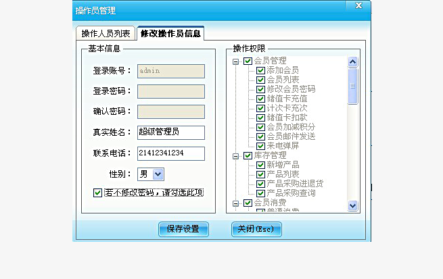Uncheck the 储值卡扣款 checkbox

260,118
